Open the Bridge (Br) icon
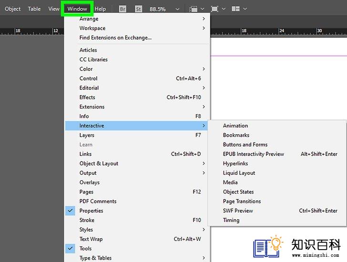This screenshot has height=262, width=347. click(x=122, y=9)
